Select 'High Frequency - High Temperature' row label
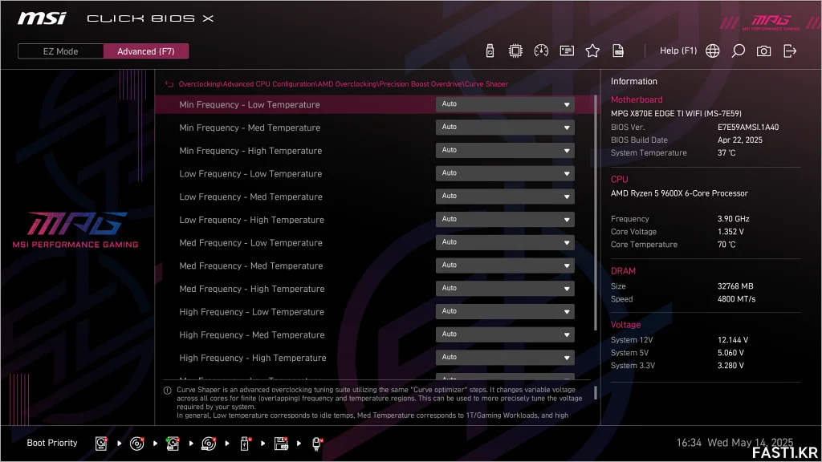Image resolution: width=822 pixels, height=462 pixels. [253, 359]
